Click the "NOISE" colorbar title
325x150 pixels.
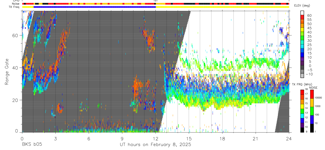pos(313,88)
